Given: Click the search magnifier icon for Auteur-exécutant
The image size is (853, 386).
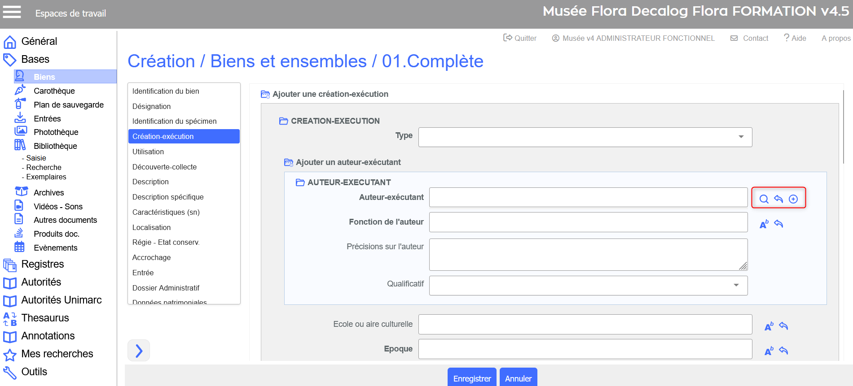Looking at the screenshot, I should pos(764,199).
